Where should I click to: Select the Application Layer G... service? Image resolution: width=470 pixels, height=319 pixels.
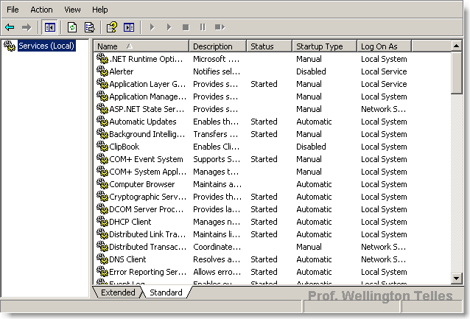pyautogui.click(x=147, y=84)
